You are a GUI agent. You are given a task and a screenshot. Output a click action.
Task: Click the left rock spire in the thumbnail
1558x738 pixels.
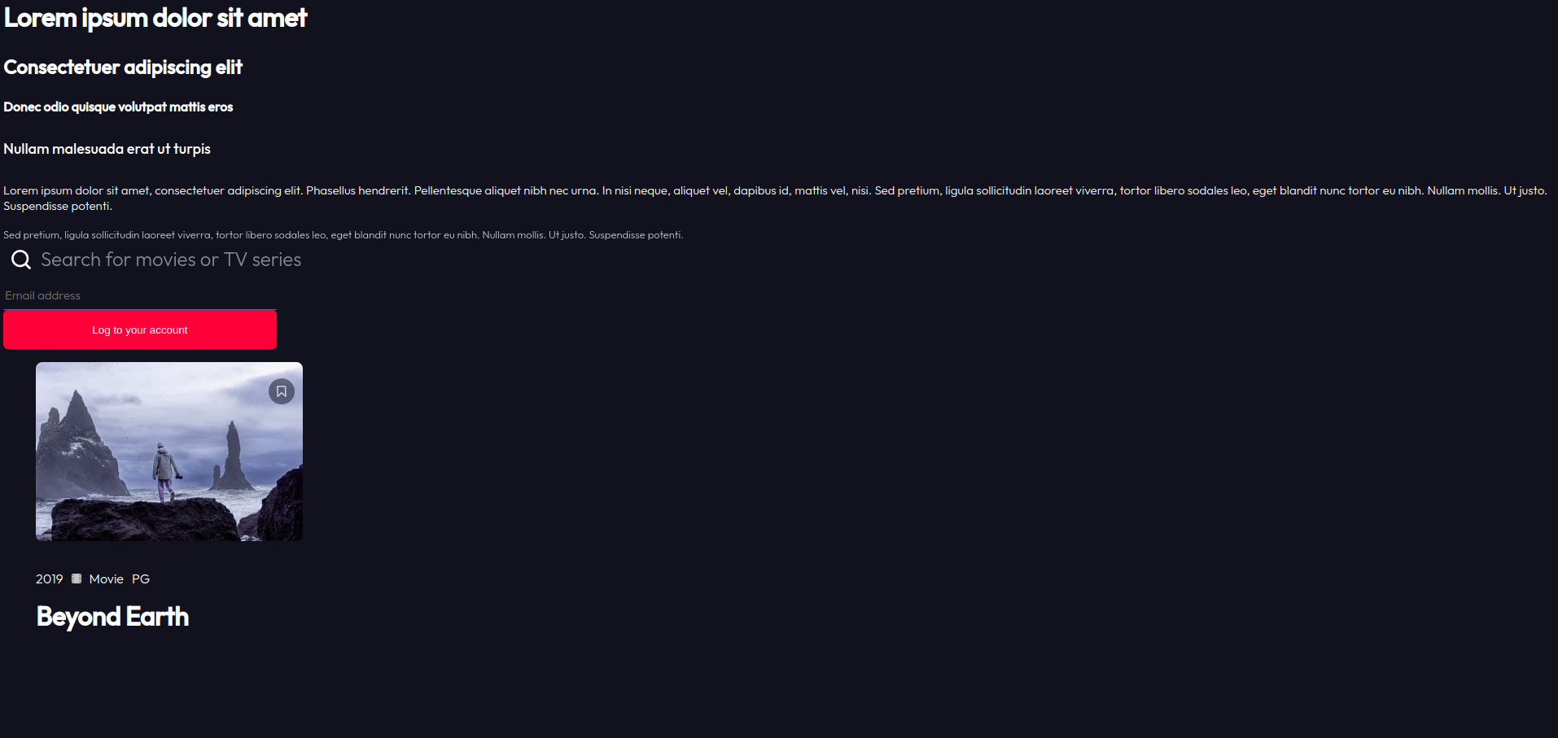click(x=81, y=439)
